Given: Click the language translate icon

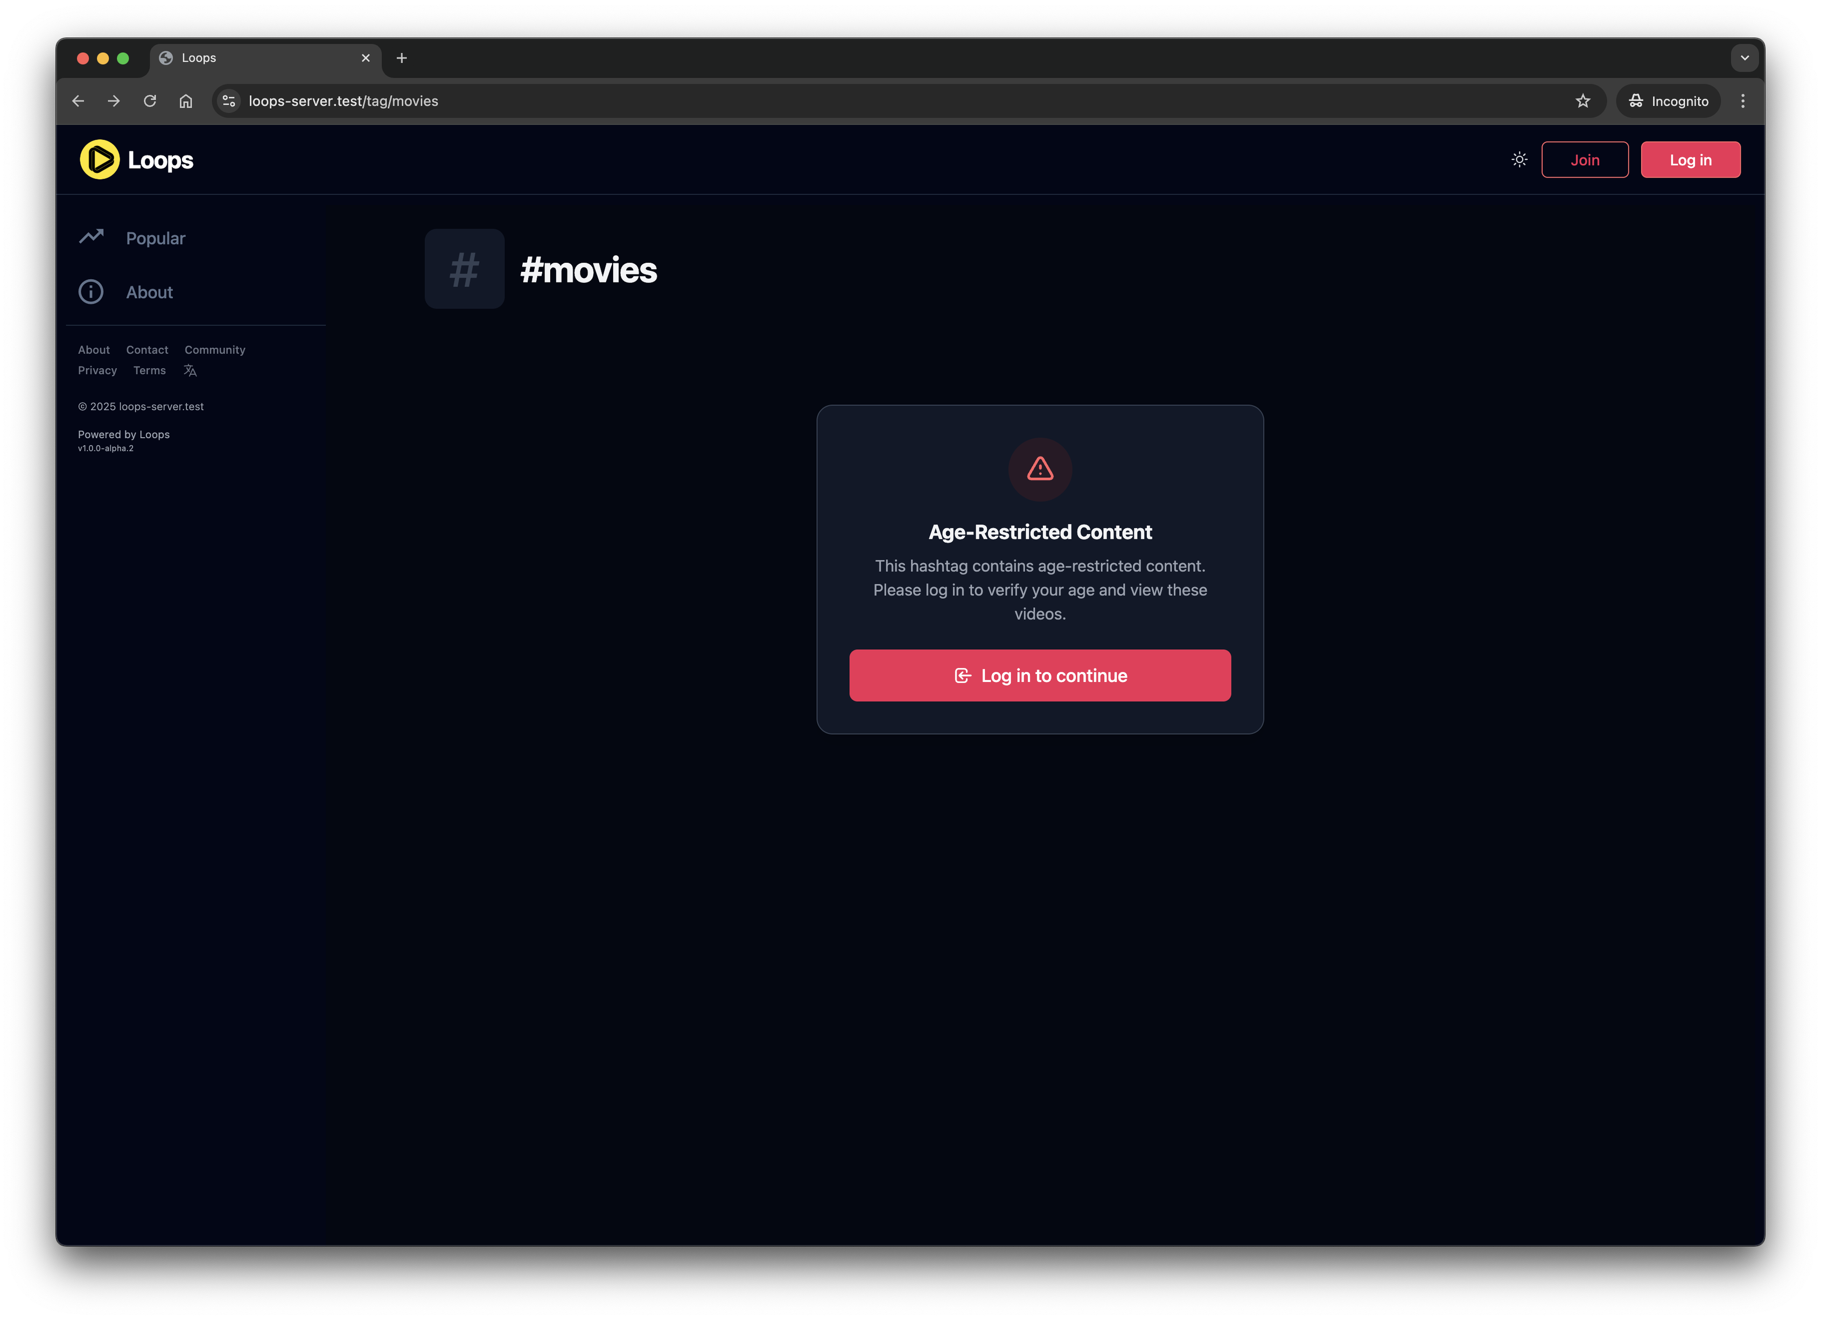Looking at the screenshot, I should (190, 370).
